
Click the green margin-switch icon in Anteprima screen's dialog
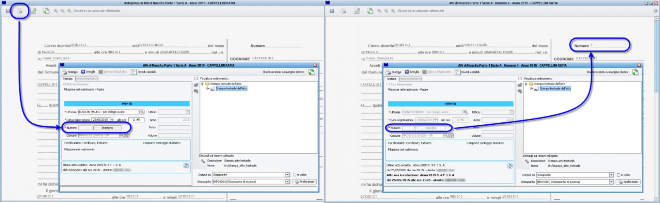311,72
